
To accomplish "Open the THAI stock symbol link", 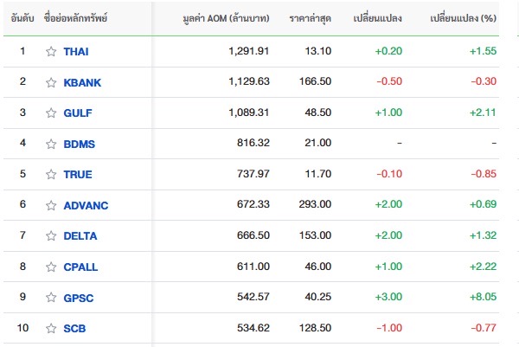I will 76,51.
